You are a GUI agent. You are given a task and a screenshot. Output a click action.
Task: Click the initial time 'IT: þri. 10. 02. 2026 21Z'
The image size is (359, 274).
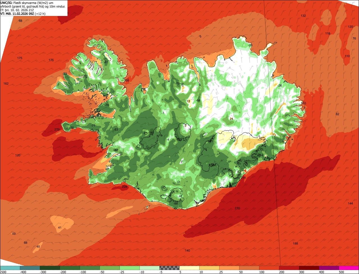17,10
